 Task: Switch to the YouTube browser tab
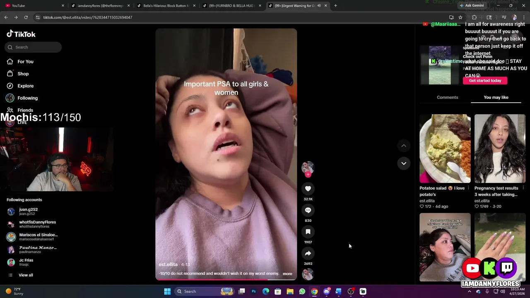click(34, 6)
